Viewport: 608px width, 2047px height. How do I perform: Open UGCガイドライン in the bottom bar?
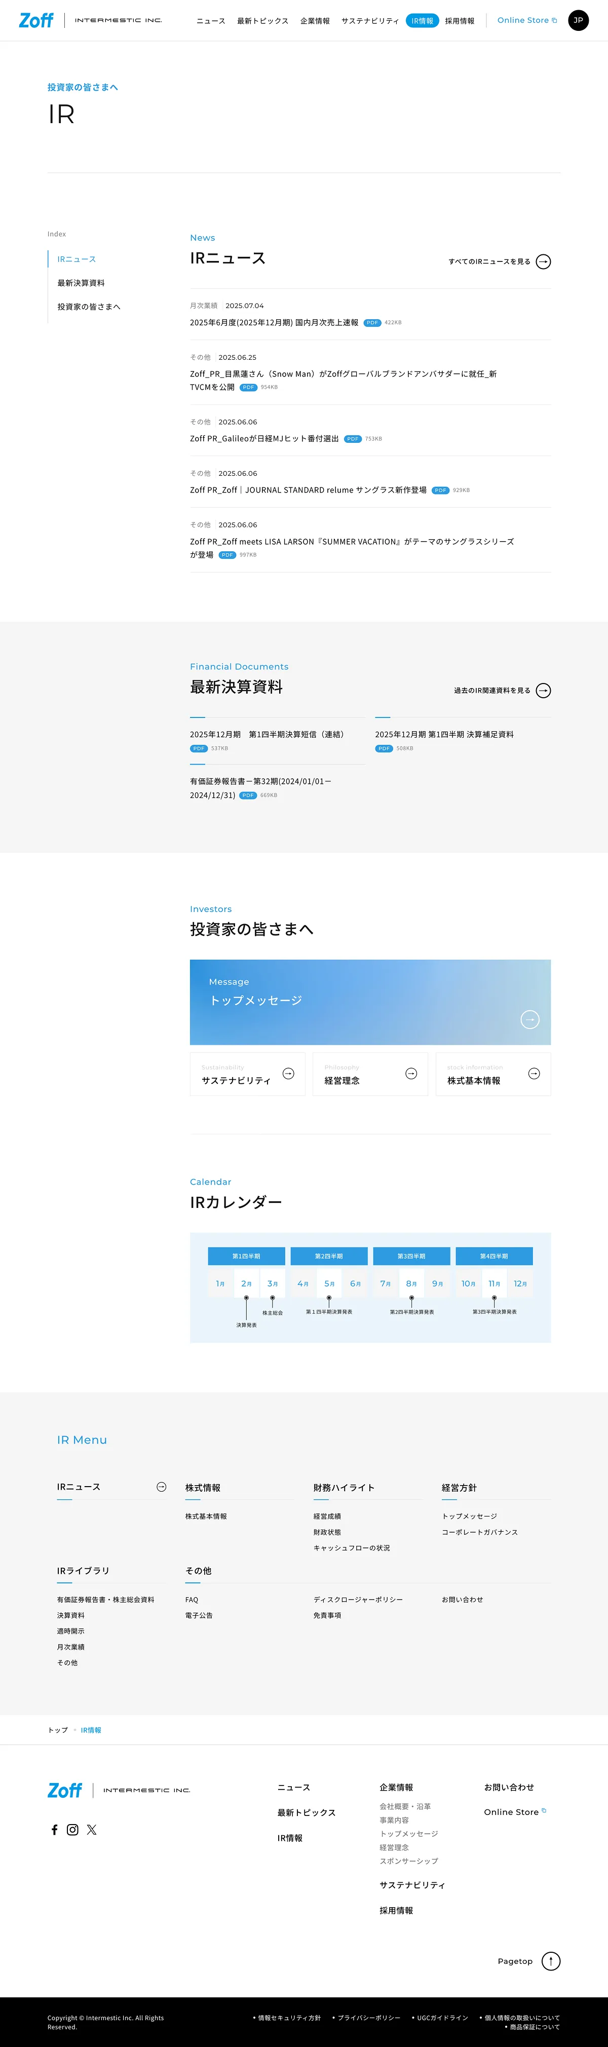[x=443, y=2018]
